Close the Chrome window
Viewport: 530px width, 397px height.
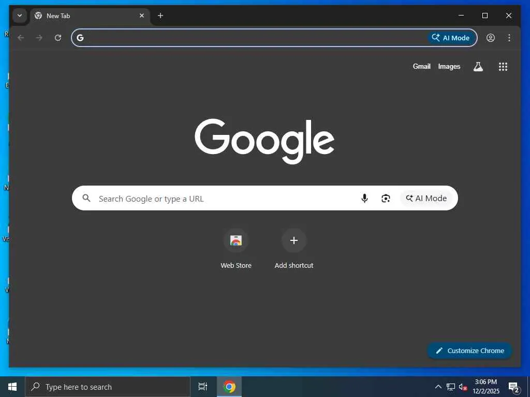pos(508,16)
